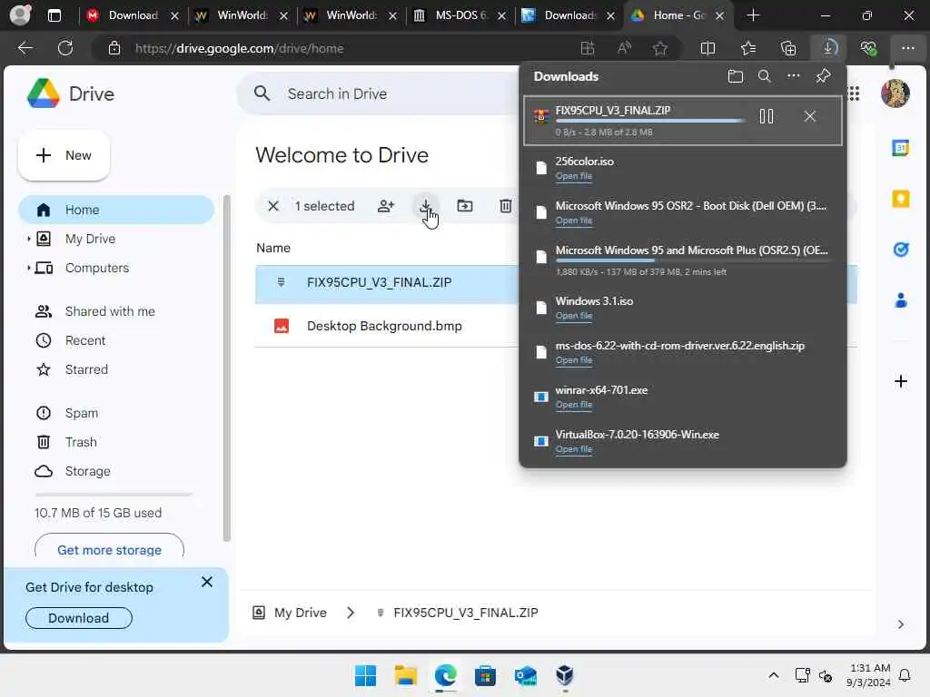This screenshot has height=697, width=930.
Task: Search downloads with the magnifier icon
Action: [x=764, y=76]
